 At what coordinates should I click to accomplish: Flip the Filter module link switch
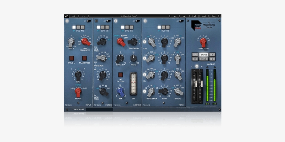pos(108,21)
